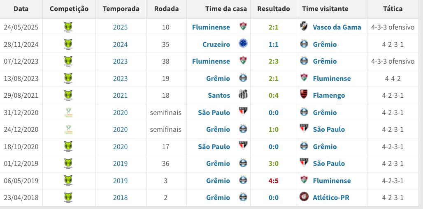Click Flamengo club crest icon
The width and height of the screenshot is (423, 209).
pyautogui.click(x=304, y=95)
